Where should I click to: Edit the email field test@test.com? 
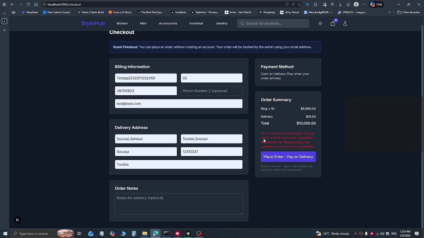point(179,103)
